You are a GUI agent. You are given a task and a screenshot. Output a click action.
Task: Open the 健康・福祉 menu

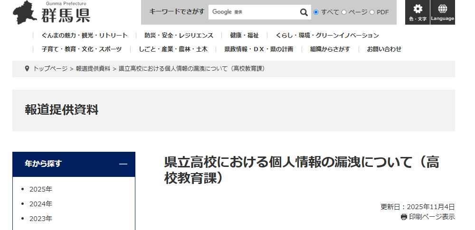pos(244,36)
